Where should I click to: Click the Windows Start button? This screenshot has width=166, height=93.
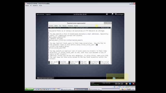click(x=29, y=89)
